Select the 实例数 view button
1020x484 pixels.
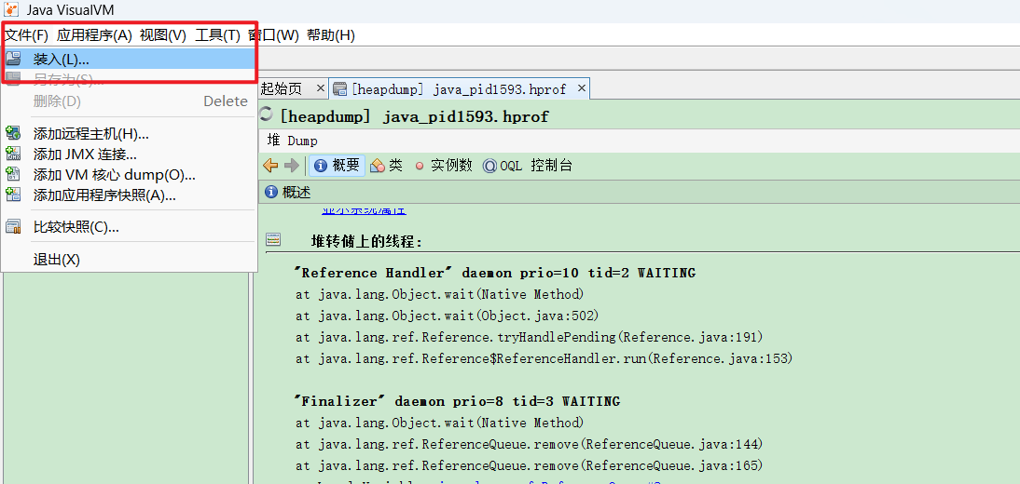[x=444, y=166]
